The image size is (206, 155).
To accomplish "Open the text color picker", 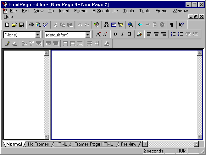I will point(139,34).
